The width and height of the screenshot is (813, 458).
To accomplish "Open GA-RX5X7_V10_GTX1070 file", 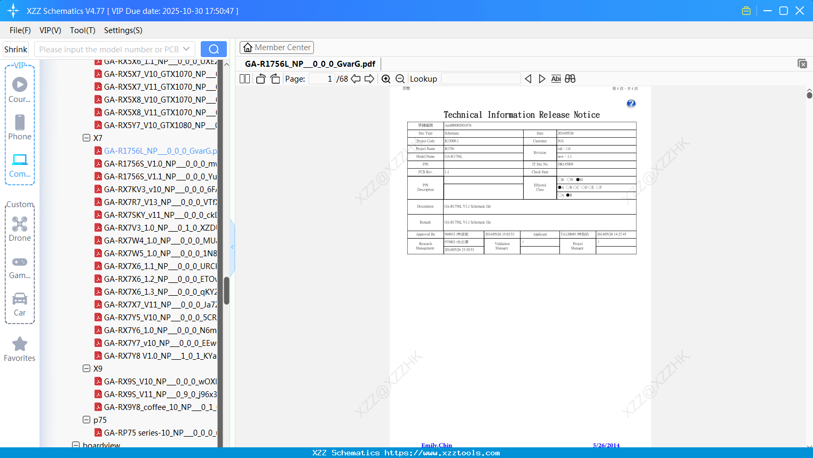I will pos(155,74).
